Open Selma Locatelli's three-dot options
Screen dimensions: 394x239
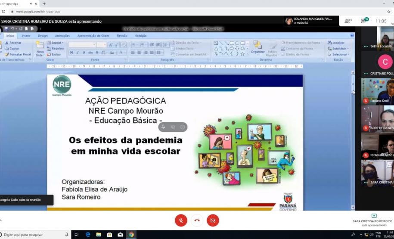point(366,47)
